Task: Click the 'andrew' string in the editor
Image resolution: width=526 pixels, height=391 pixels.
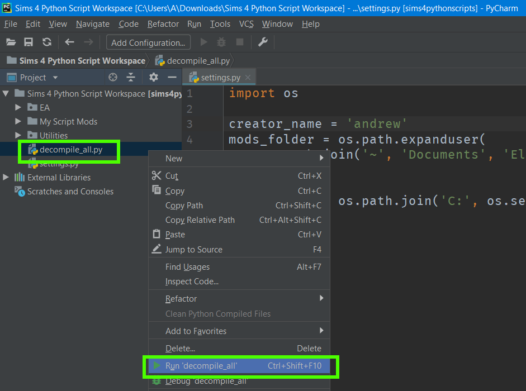Action: (377, 124)
